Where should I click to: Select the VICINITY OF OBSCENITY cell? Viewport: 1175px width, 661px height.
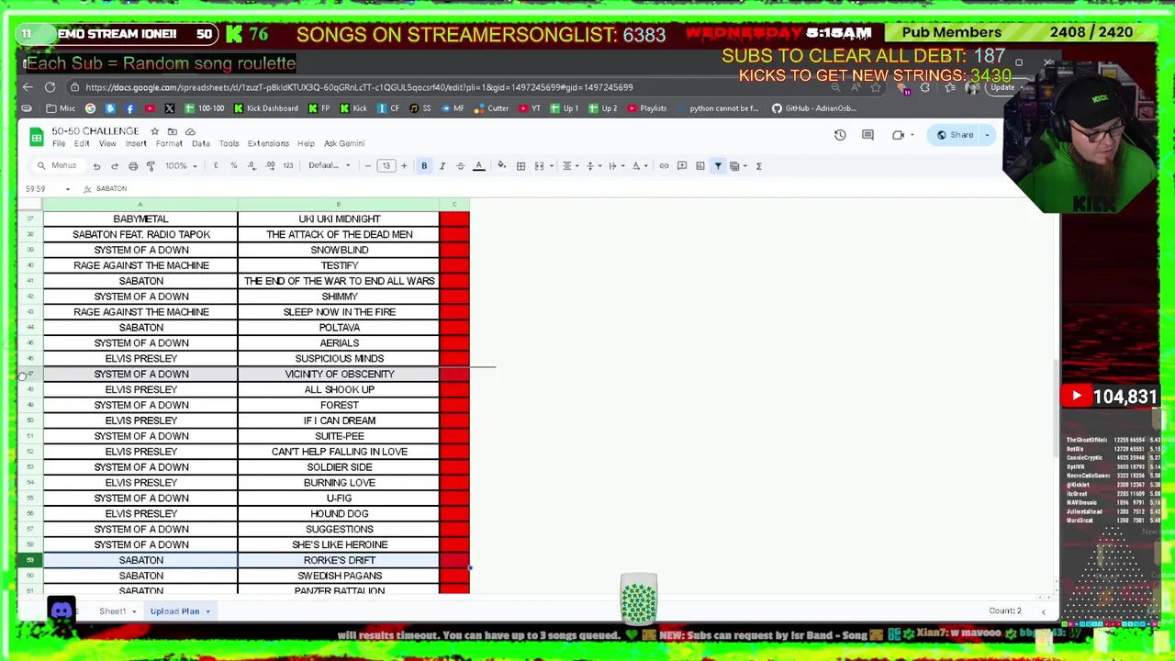[x=339, y=374]
